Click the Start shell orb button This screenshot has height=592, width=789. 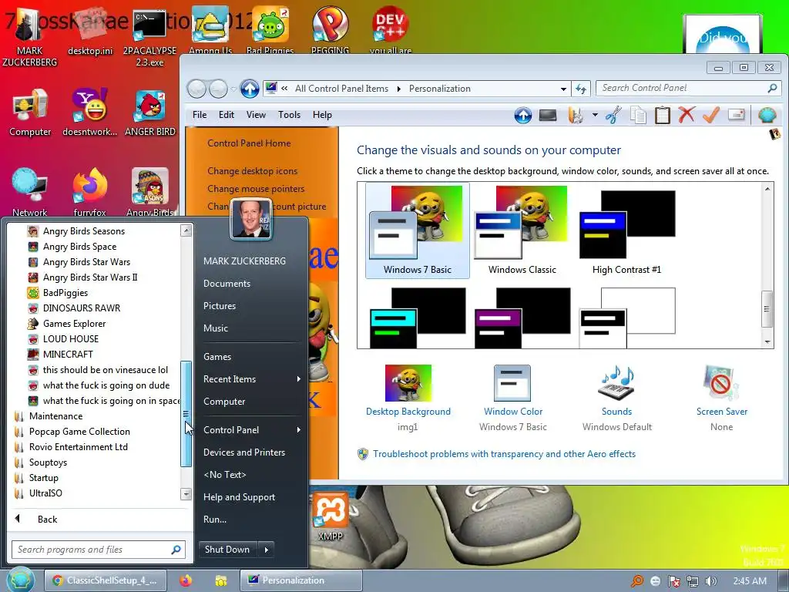click(x=20, y=580)
